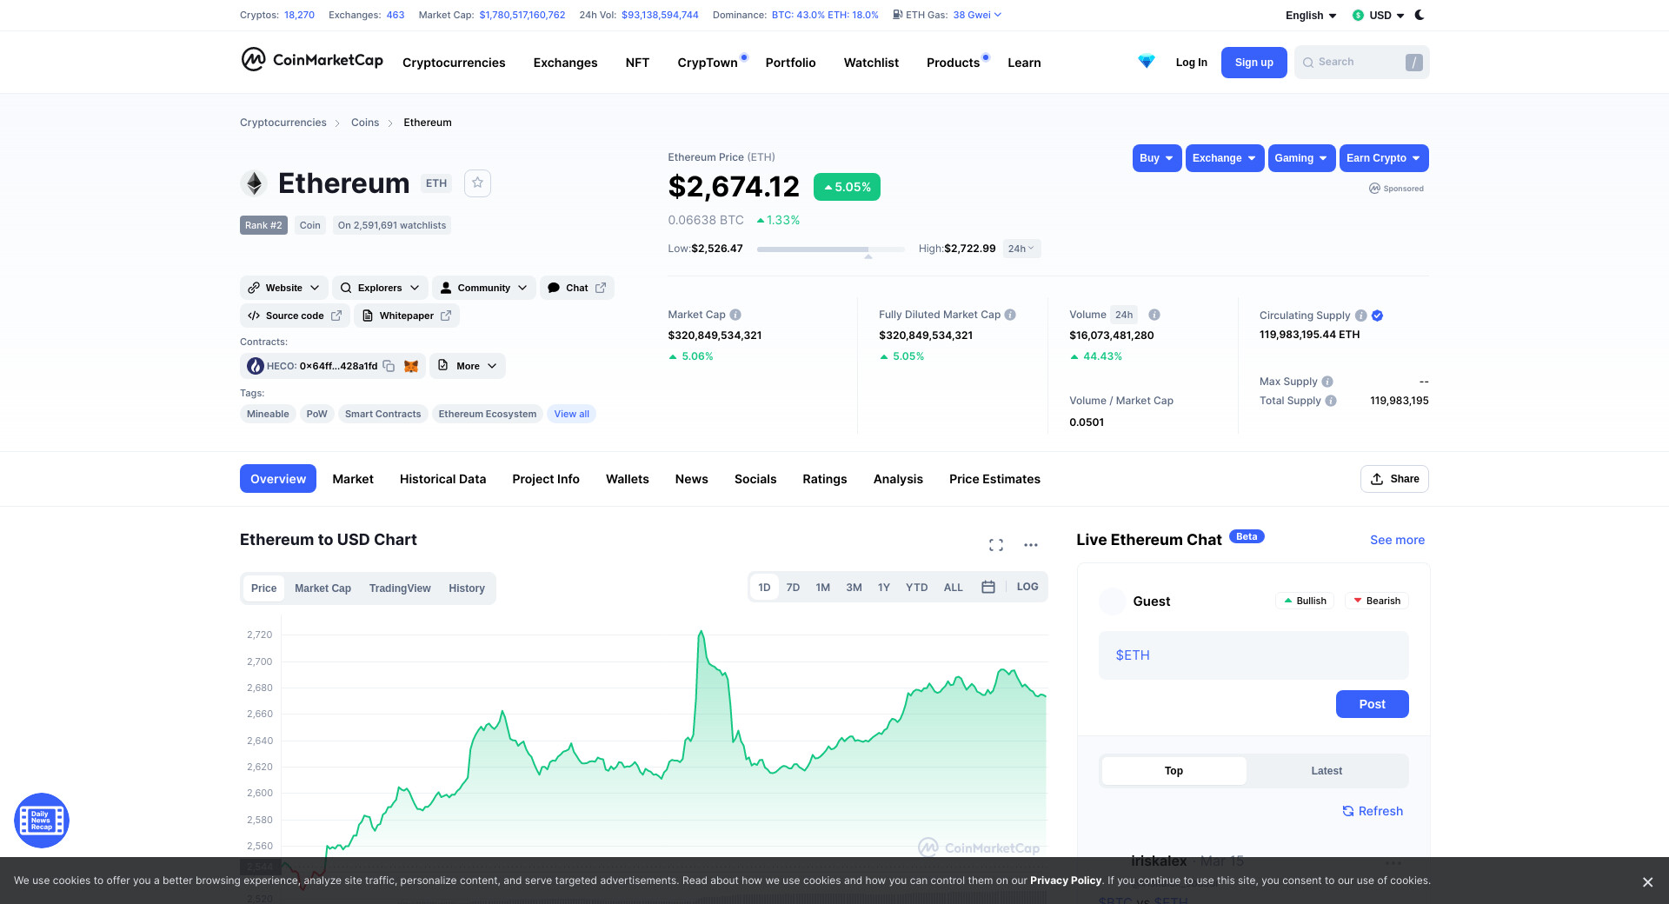
Task: Click the Sign up button
Action: [x=1253, y=63]
